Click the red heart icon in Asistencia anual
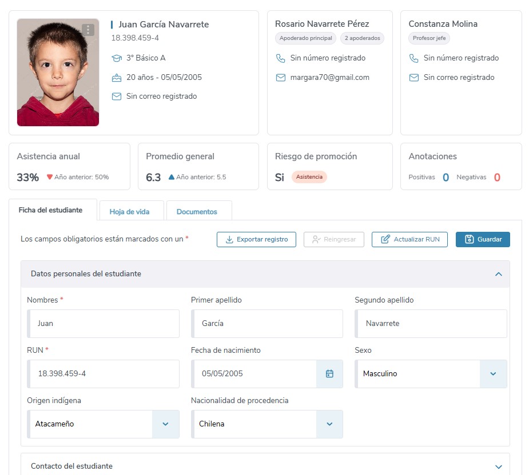The width and height of the screenshot is (529, 475). 50,177
